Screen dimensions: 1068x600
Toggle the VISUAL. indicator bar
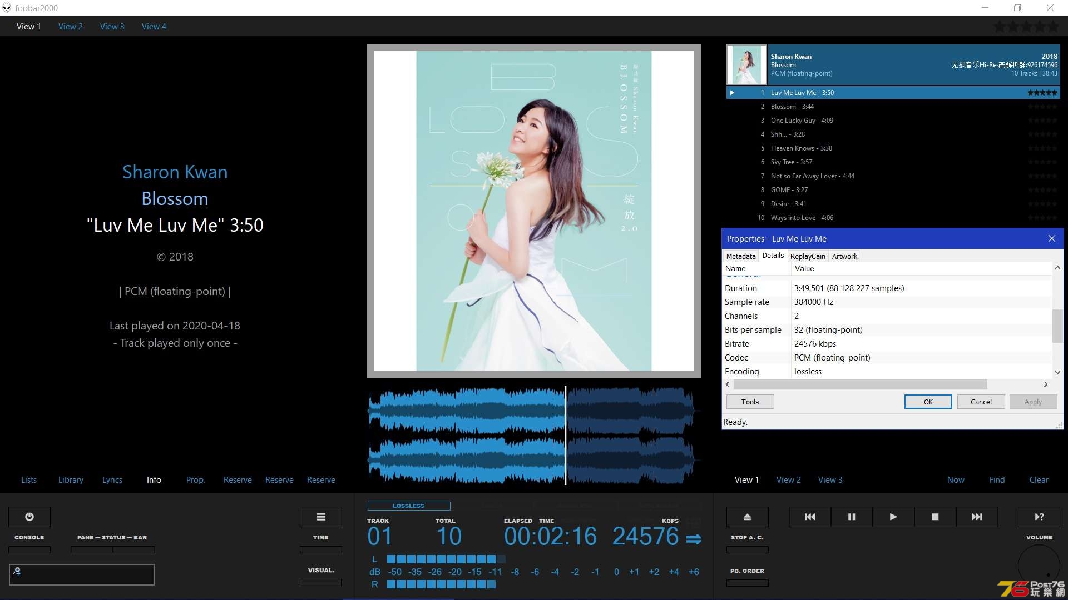click(321, 582)
